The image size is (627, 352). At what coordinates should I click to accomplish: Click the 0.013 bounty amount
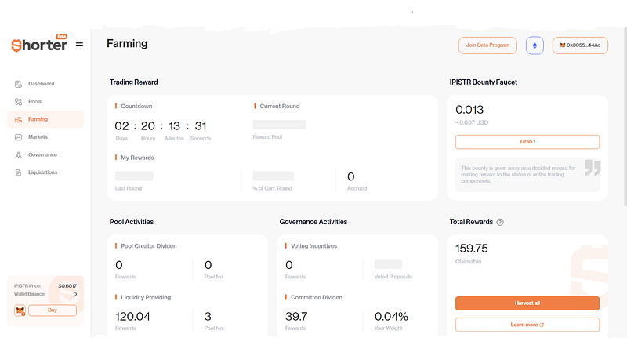tap(469, 110)
